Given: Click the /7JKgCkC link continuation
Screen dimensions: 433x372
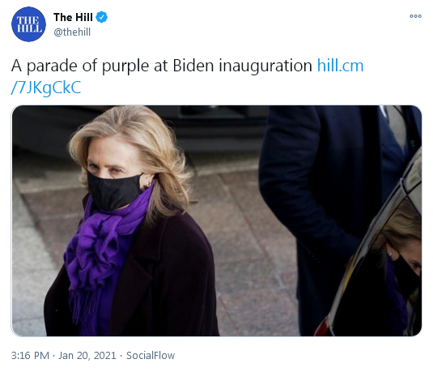Looking at the screenshot, I should pos(46,88).
